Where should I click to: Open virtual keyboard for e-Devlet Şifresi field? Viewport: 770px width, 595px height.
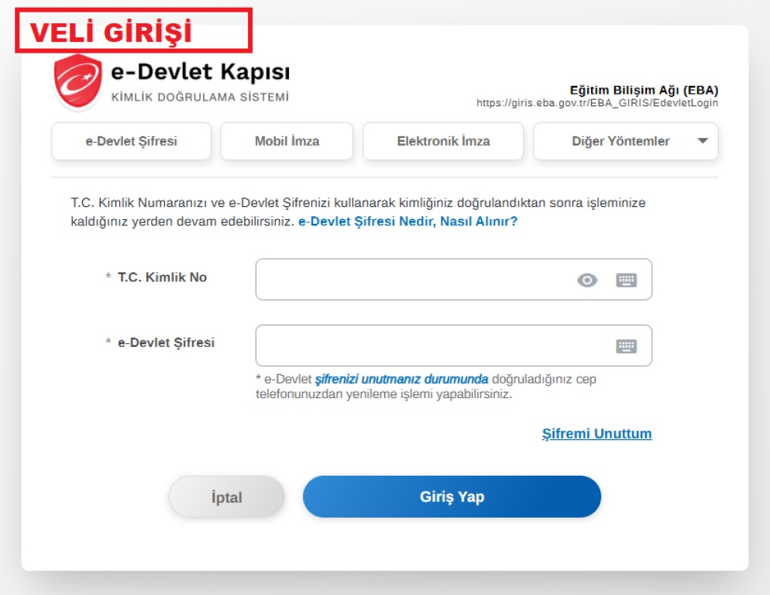tap(626, 346)
